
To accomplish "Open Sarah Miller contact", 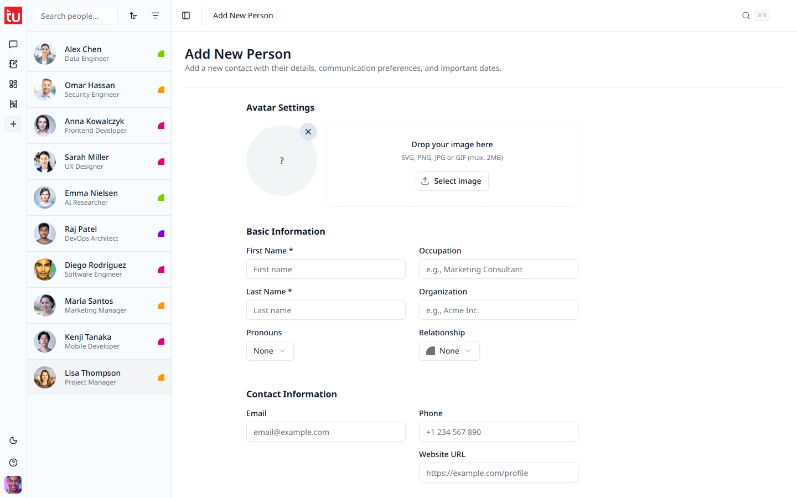I will coord(99,162).
